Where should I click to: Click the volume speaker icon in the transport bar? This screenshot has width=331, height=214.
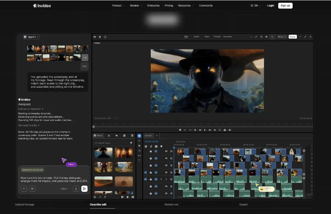tap(230, 130)
